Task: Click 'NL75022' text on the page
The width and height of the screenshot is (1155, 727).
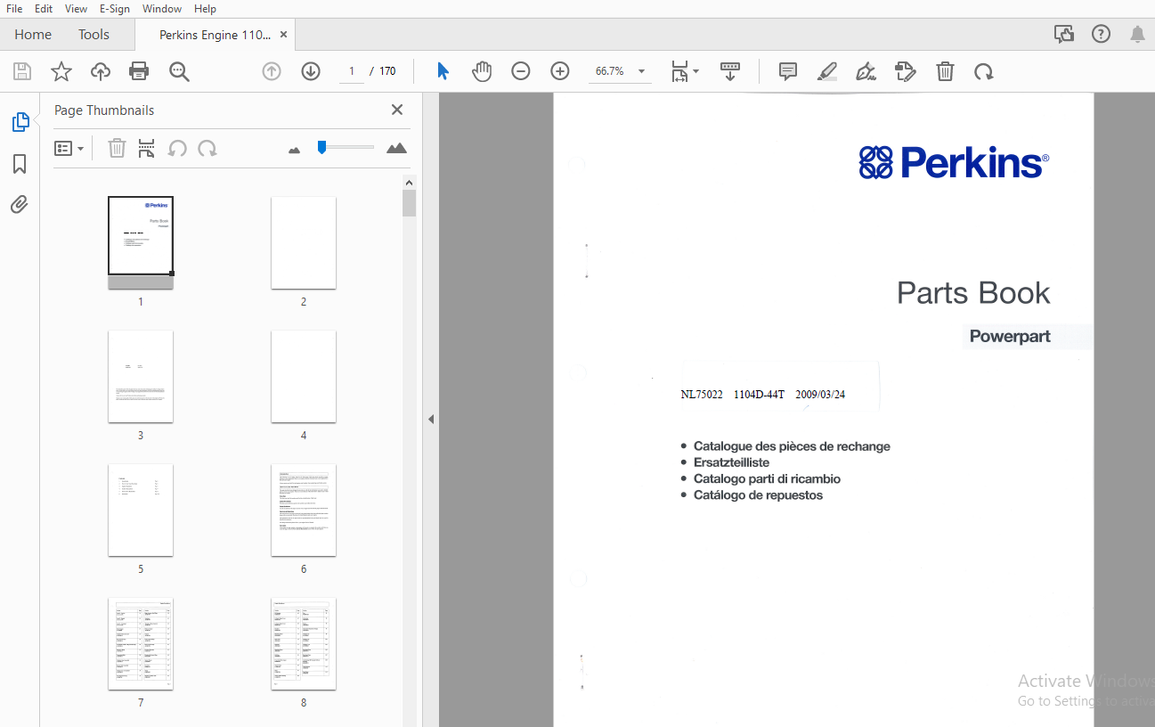Action: tap(702, 395)
